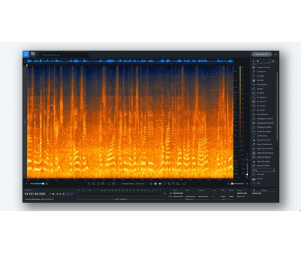Adjust the spectrogram/waveform opacity slider
This screenshot has width=301, height=254.
click(37, 184)
